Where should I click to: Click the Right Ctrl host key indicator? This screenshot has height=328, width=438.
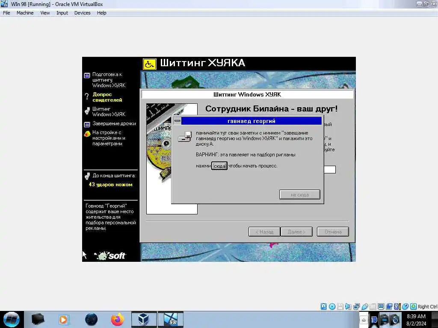pyautogui.click(x=427, y=307)
